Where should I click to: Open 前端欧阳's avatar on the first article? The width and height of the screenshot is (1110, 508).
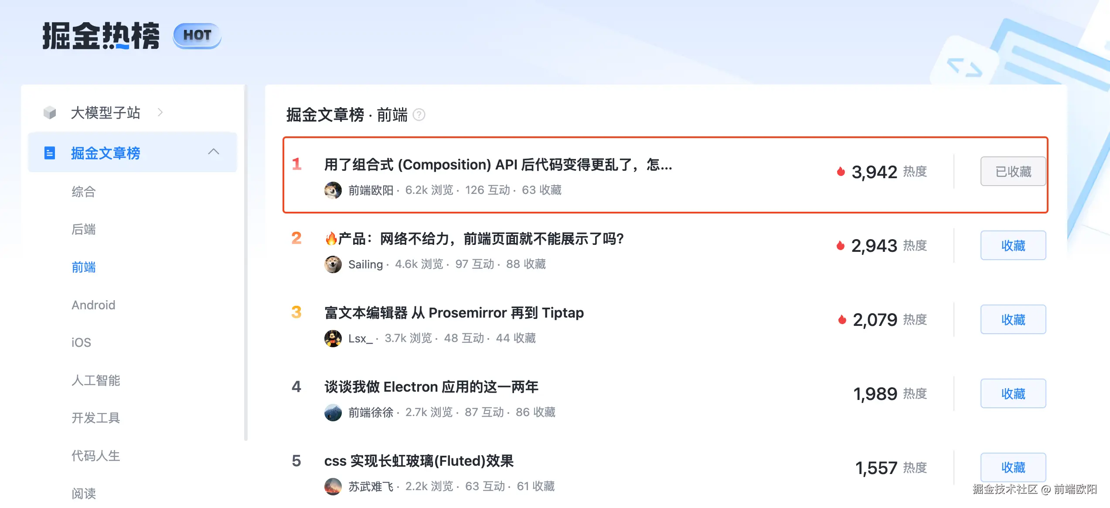pos(333,190)
